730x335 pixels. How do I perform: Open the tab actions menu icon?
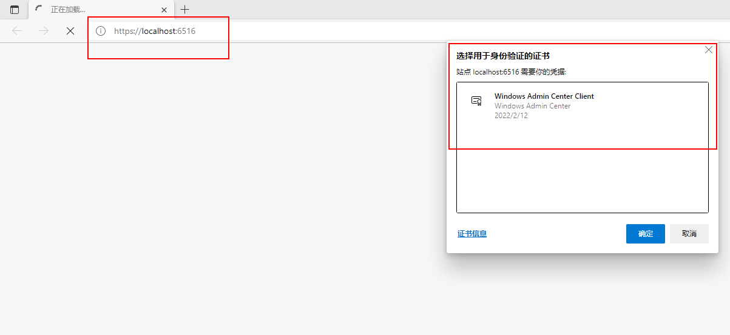pos(15,10)
